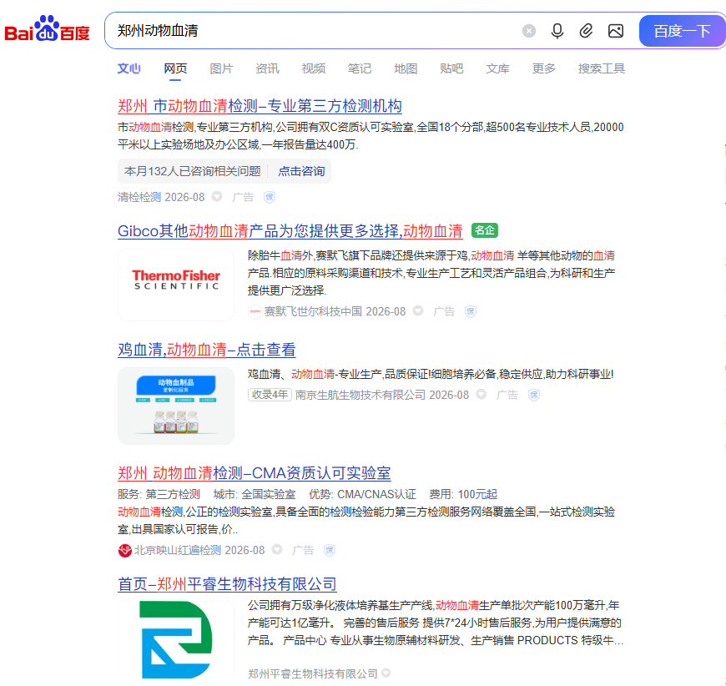
Task: Expand dropdown arrow next to 赛默飞世尔科技中国
Action: (418, 310)
